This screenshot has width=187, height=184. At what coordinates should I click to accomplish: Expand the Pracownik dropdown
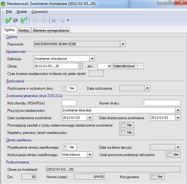point(123,44)
